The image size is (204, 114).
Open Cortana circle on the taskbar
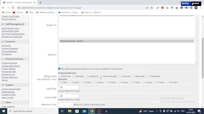pos(62,111)
